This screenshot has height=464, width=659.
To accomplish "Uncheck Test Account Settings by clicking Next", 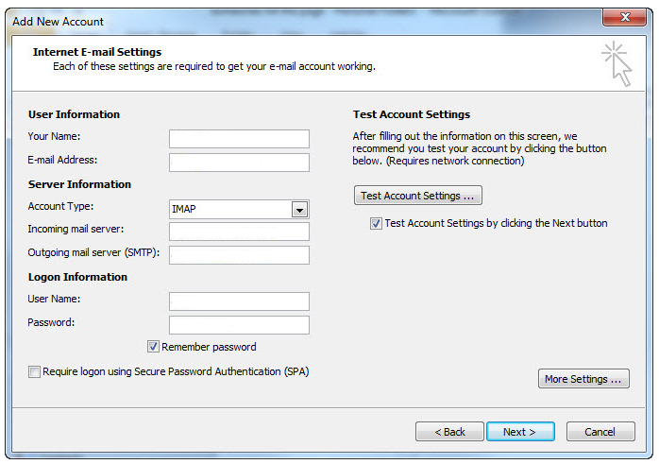I will (x=376, y=223).
